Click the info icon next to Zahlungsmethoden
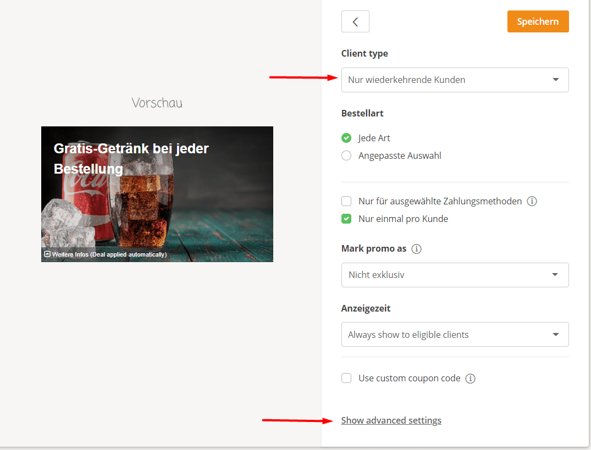Image resolution: width=591 pixels, height=450 pixels. coord(532,201)
